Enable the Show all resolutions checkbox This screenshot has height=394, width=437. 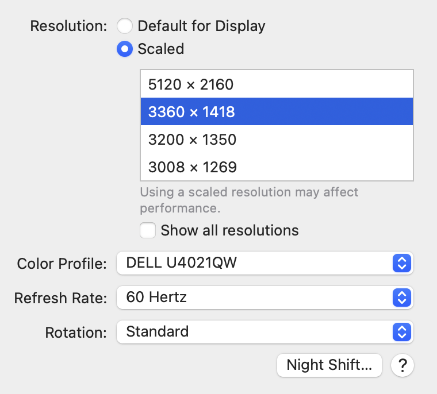148,230
